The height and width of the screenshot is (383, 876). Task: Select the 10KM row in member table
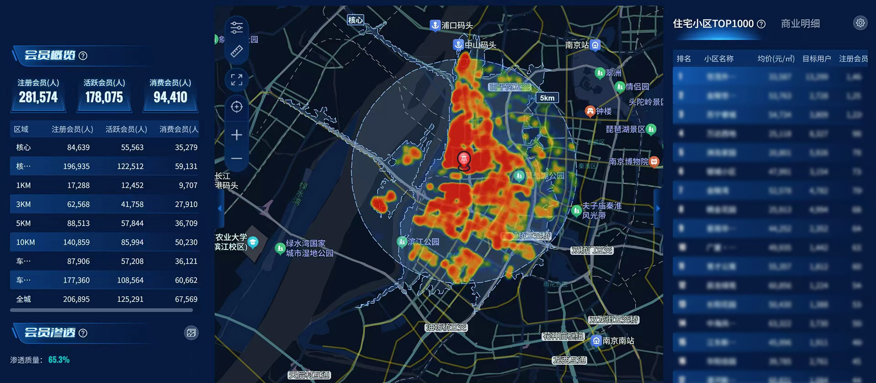pyautogui.click(x=104, y=242)
